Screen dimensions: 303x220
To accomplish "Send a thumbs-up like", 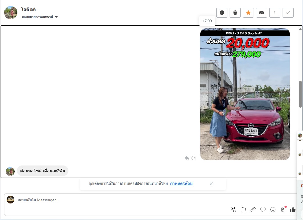I will (x=293, y=210).
